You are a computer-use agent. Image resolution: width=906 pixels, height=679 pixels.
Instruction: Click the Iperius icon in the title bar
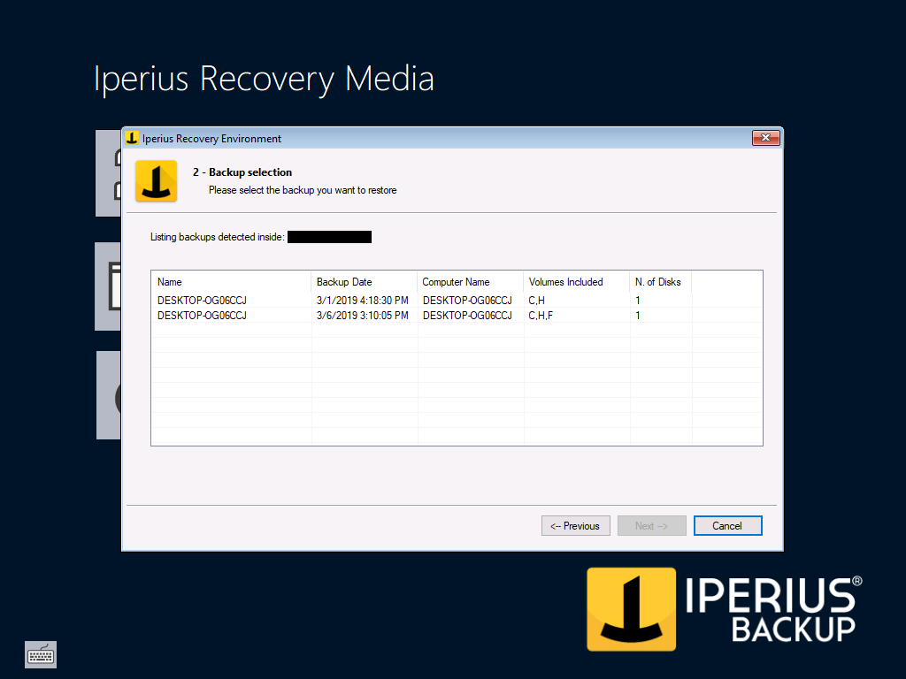click(x=131, y=138)
